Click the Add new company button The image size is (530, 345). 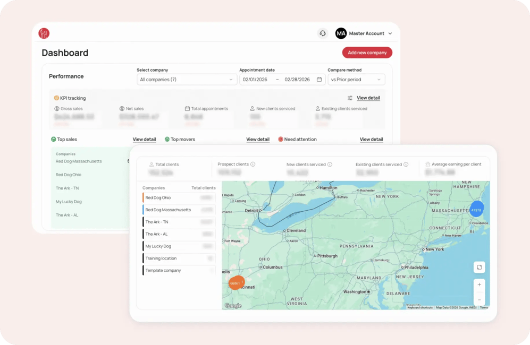(367, 53)
